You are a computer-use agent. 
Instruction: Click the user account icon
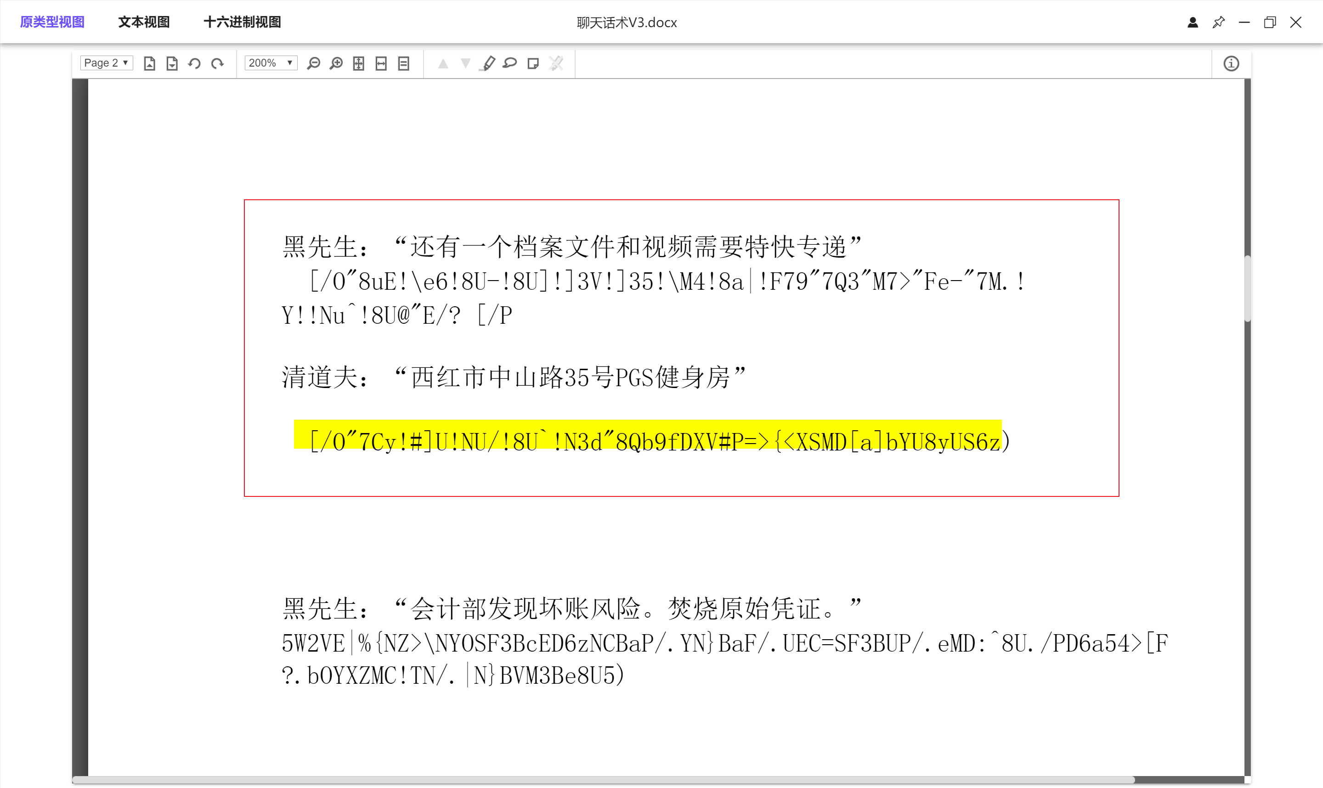(x=1193, y=23)
